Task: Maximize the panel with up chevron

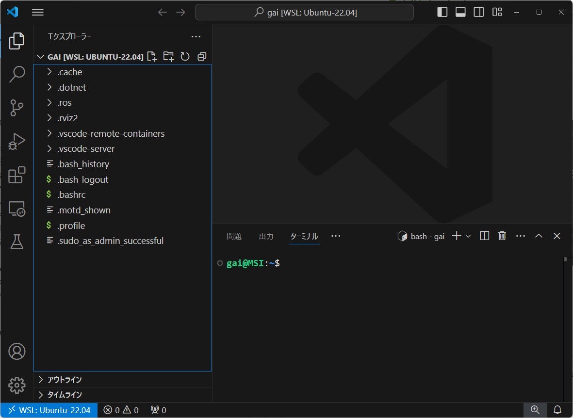Action: [539, 236]
